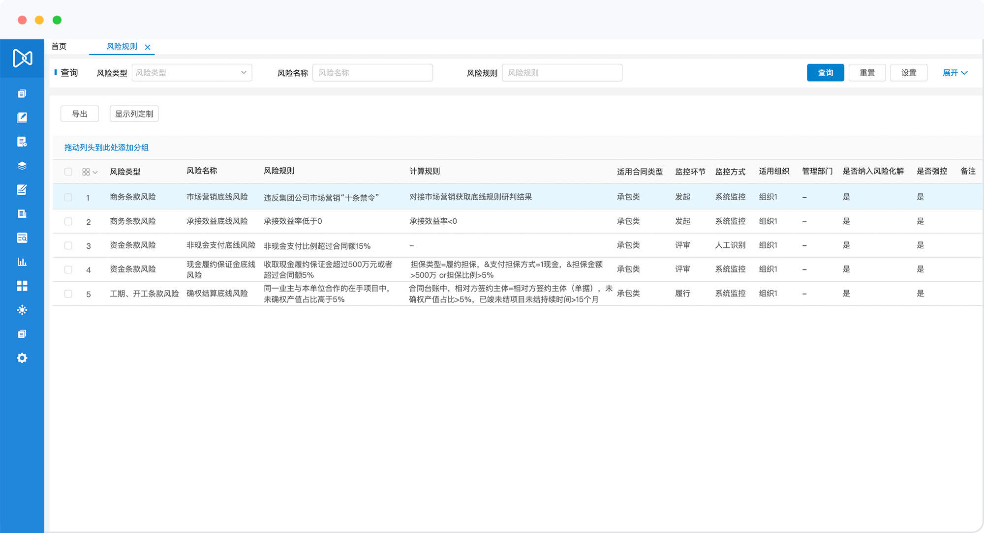The width and height of the screenshot is (984, 533).
Task: Click the 风险名称 input field
Action: (x=372, y=73)
